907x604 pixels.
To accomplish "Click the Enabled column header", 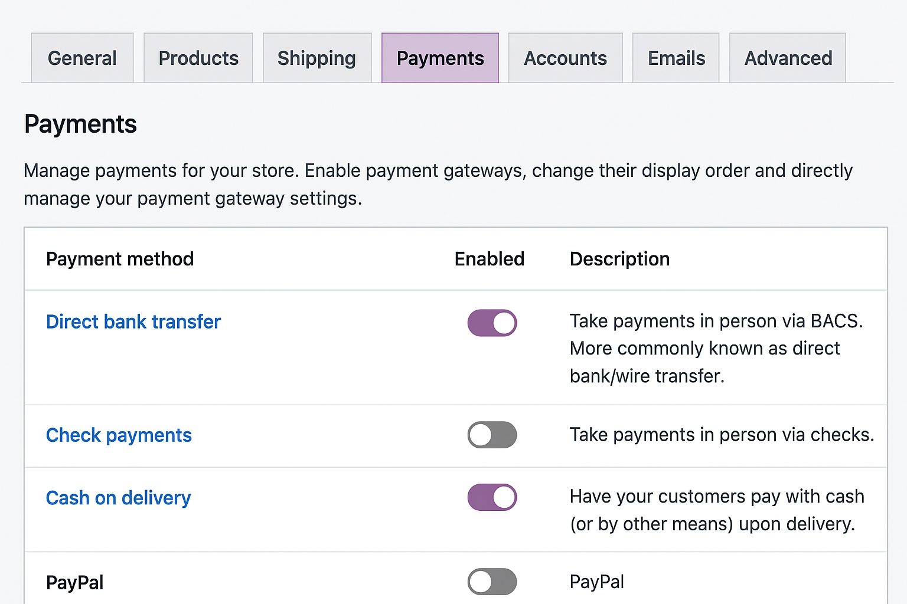I will 490,259.
